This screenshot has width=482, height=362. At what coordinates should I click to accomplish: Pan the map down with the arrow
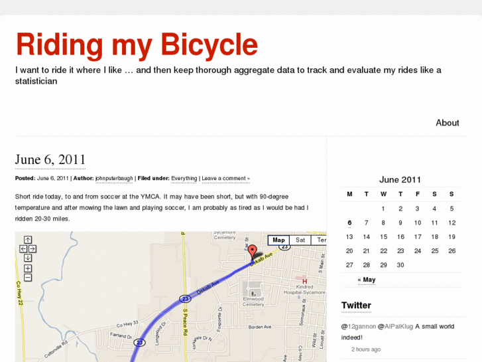click(28, 258)
